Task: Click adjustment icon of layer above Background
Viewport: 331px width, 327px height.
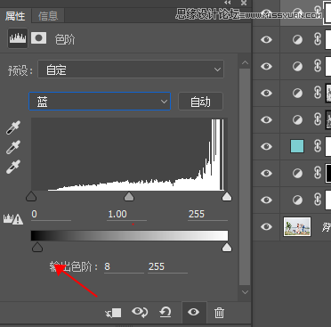Action: pyautogui.click(x=297, y=200)
